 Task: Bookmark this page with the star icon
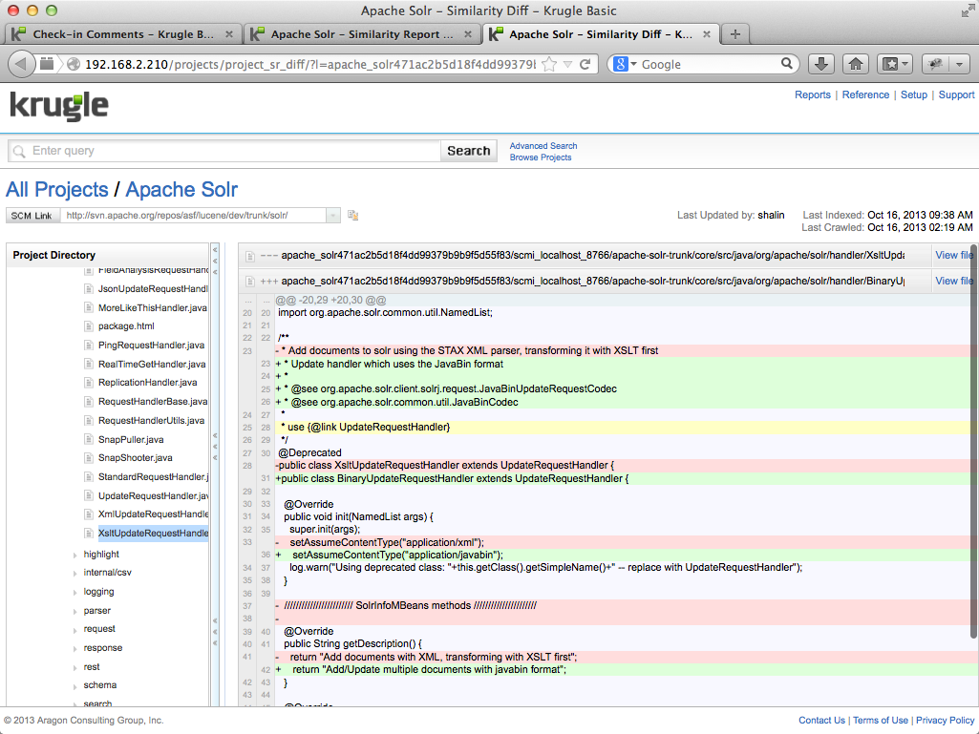[549, 64]
